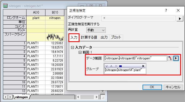Click the vertical scrollbar down arrow in workbook

(x=103, y=91)
